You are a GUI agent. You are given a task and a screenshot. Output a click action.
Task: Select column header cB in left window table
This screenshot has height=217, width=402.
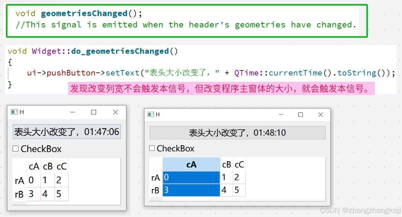click(x=48, y=166)
